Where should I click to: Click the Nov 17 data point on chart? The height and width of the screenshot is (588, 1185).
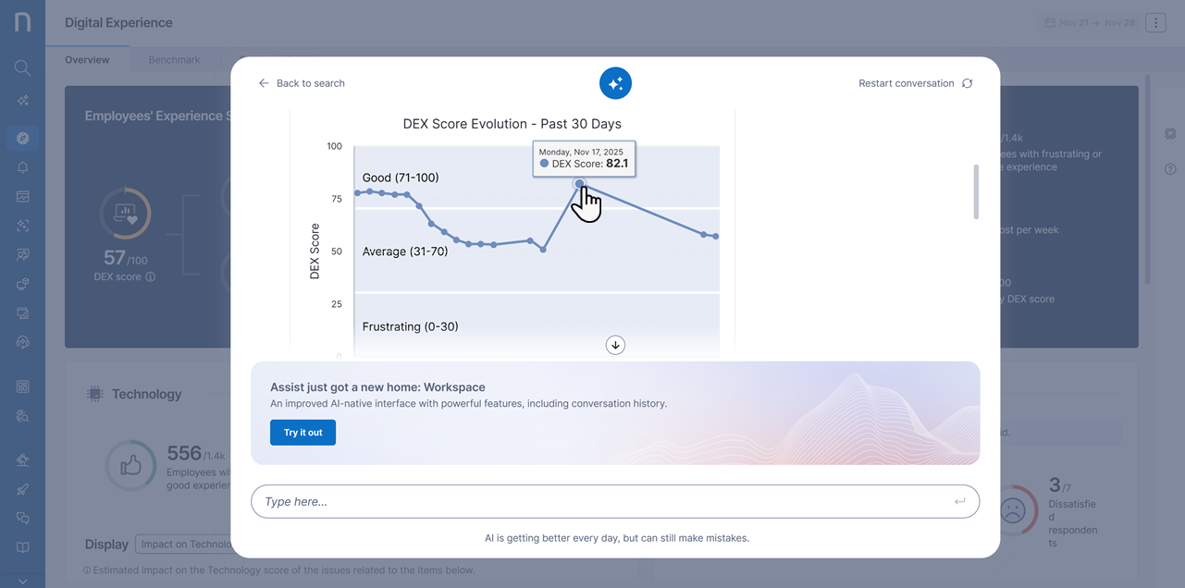coord(580,184)
